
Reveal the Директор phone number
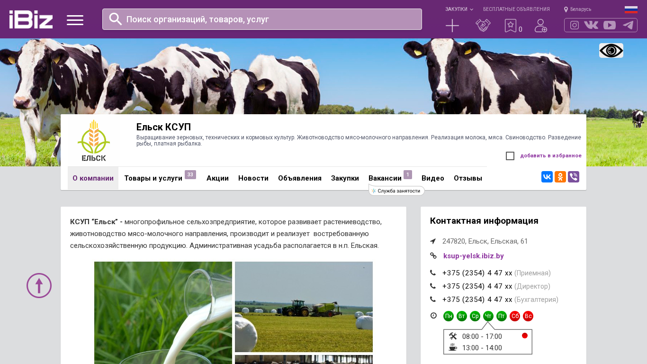tap(477, 286)
